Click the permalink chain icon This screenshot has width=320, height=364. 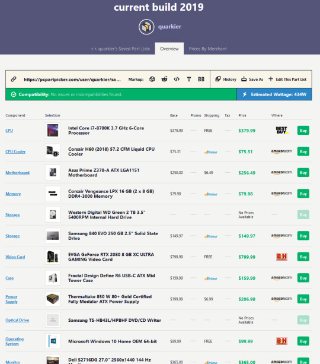(x=14, y=79)
